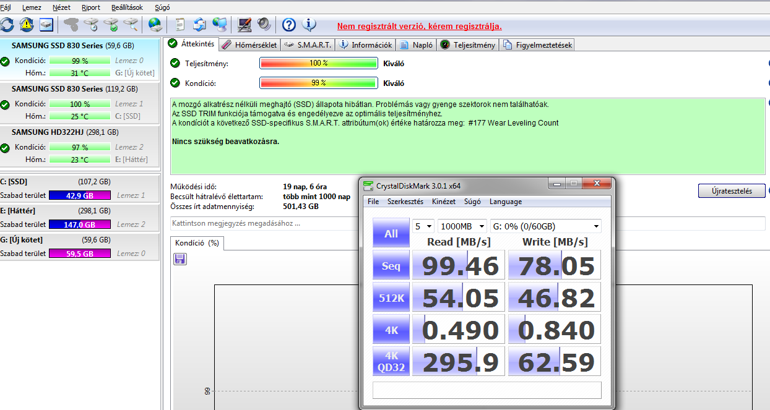
Task: Switch to the Napló tab
Action: [x=417, y=45]
